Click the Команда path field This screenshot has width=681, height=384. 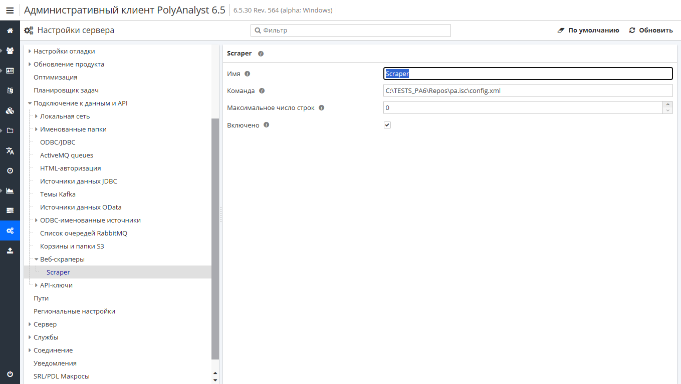[x=528, y=90]
